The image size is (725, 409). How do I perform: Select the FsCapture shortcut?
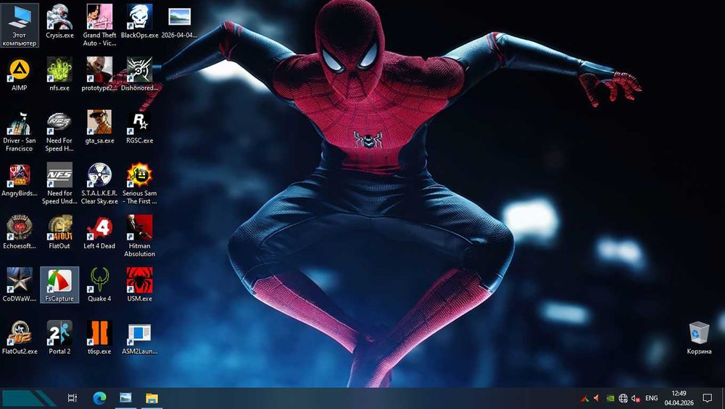tap(59, 284)
